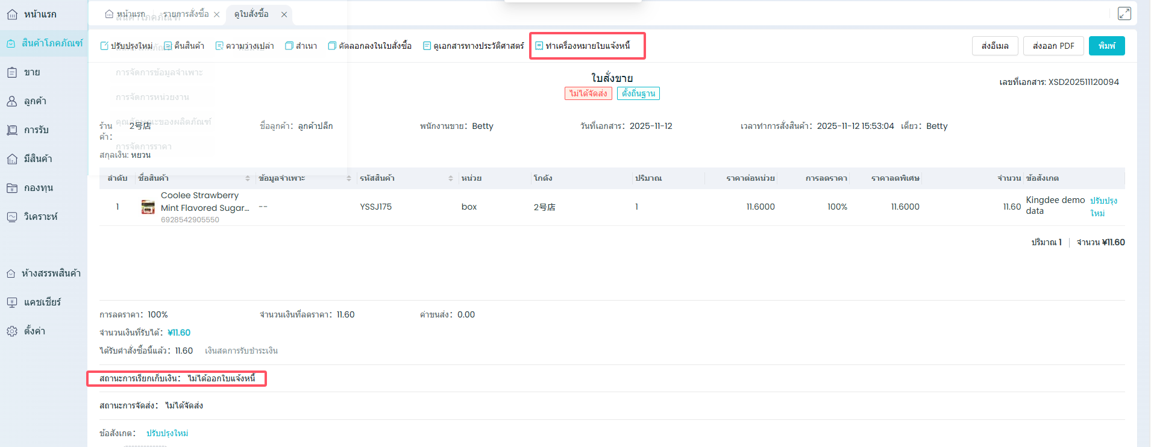1151x447 pixels.
Task: Open the กองทุน wallet icon
Action: click(12, 188)
